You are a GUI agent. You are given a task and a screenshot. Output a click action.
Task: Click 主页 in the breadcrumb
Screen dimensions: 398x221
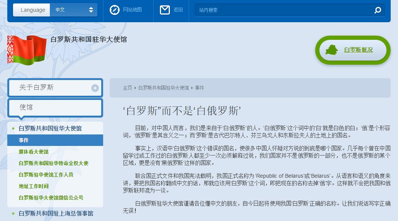(127, 88)
